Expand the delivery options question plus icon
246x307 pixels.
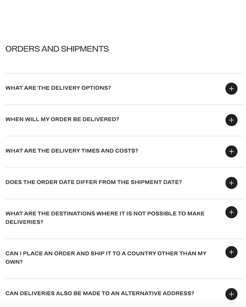tap(231, 89)
